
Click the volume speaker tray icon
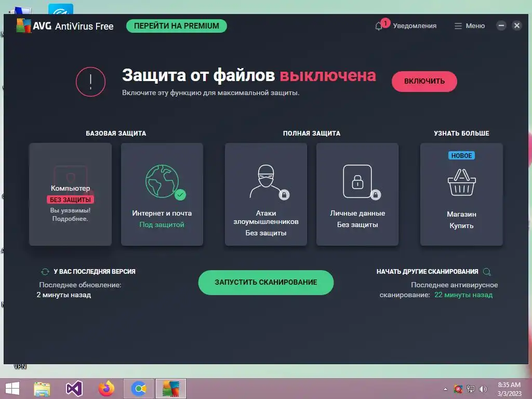pyautogui.click(x=483, y=389)
